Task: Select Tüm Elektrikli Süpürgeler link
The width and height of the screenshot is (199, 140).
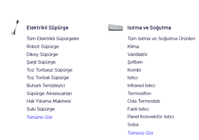Action: click(x=53, y=38)
